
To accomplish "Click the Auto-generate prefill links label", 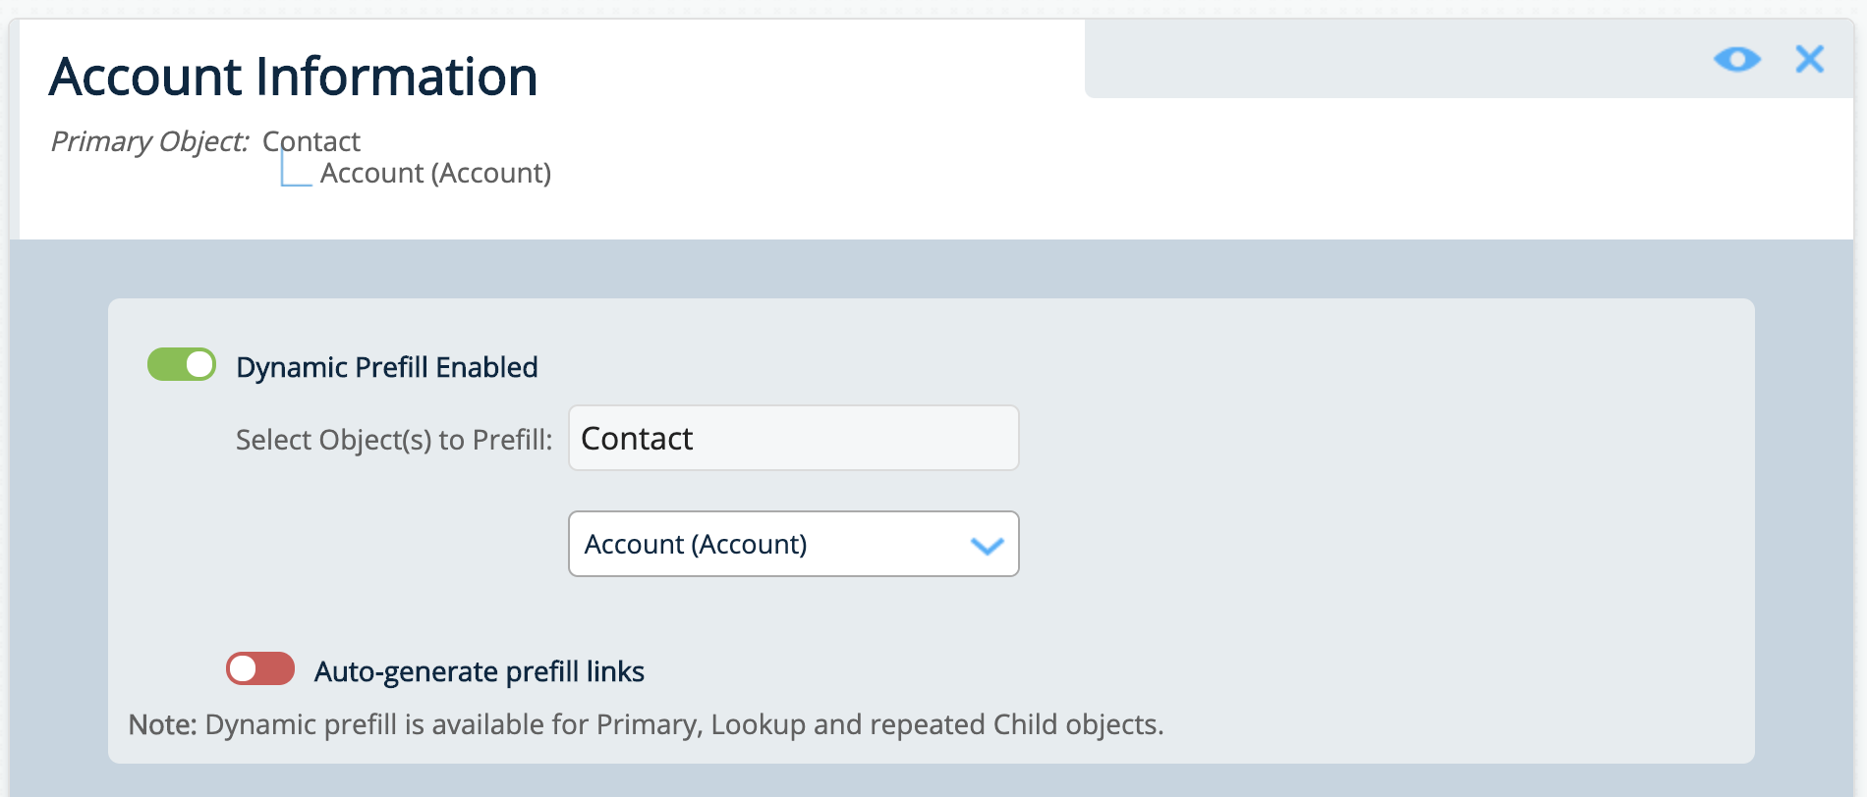I will point(479,671).
